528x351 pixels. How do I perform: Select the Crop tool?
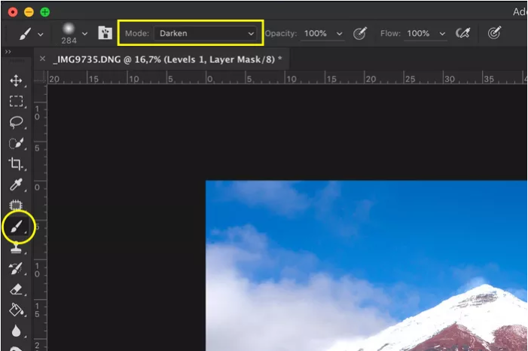[x=16, y=163]
